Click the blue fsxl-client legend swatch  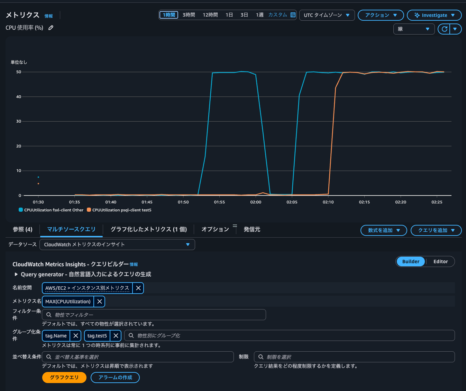(x=21, y=210)
